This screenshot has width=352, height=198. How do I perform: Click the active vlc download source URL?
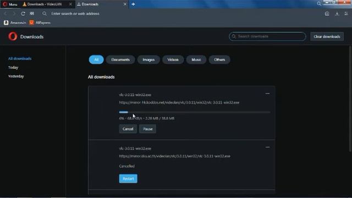[179, 102]
